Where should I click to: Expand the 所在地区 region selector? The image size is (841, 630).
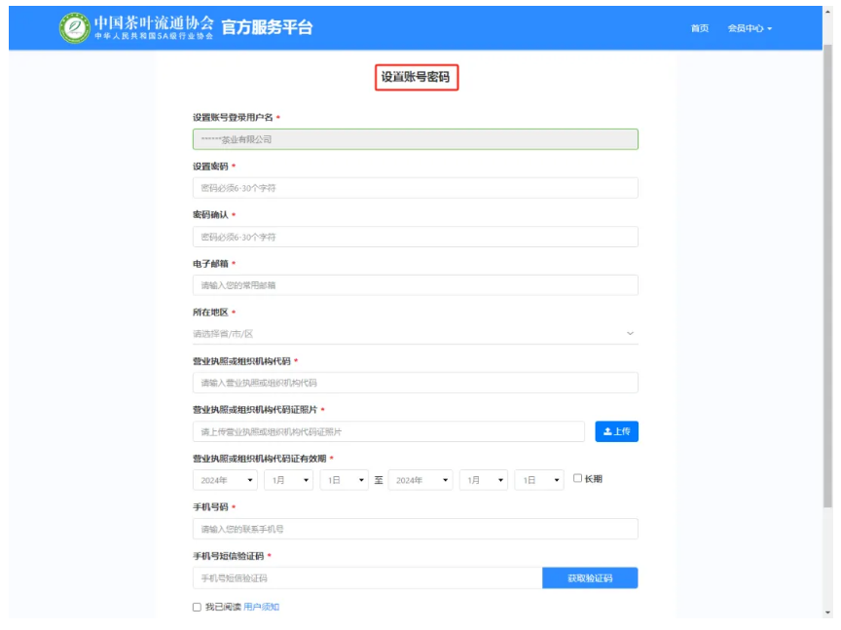(x=415, y=333)
